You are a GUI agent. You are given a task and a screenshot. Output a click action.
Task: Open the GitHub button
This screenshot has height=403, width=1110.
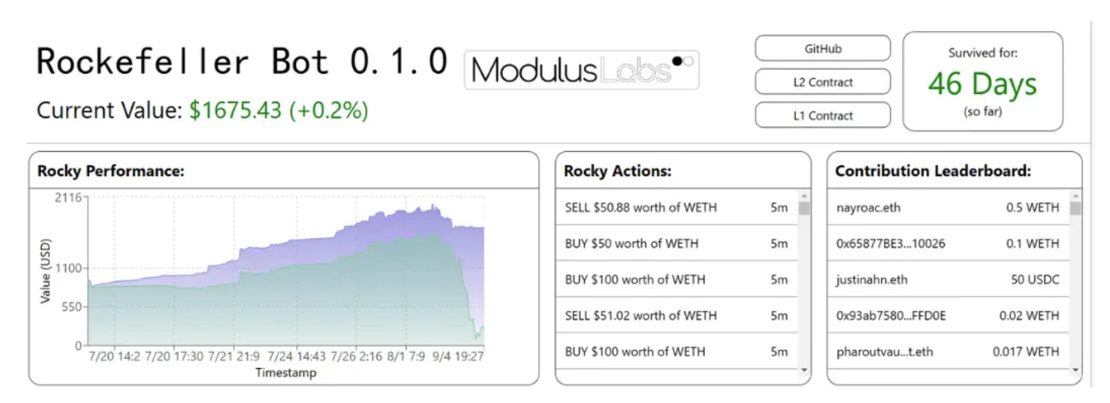pyautogui.click(x=822, y=49)
